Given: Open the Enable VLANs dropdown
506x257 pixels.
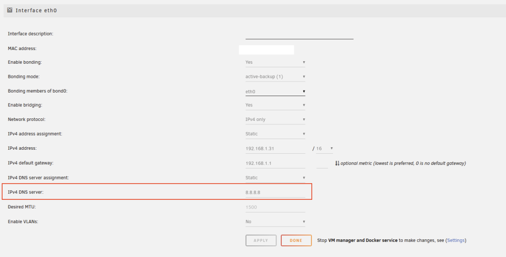Looking at the screenshot, I should pos(275,222).
